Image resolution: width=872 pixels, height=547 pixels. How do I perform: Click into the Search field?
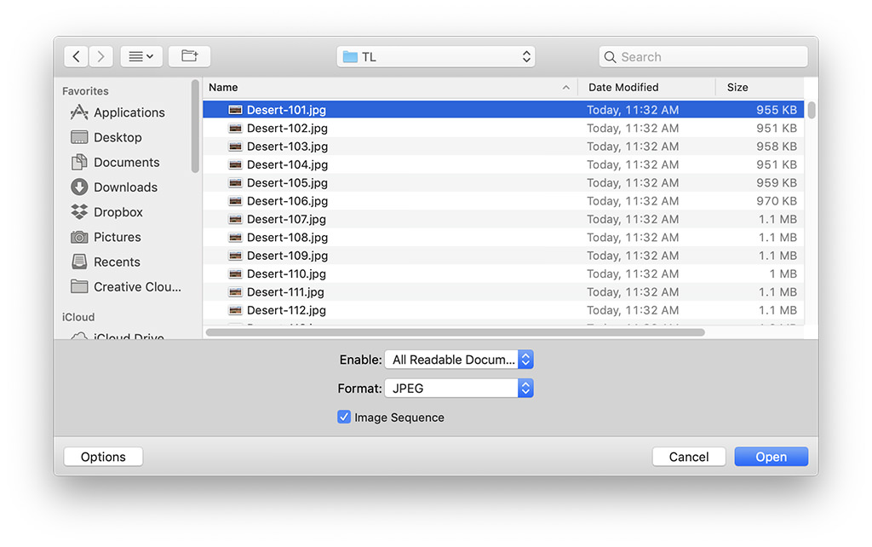tap(703, 57)
